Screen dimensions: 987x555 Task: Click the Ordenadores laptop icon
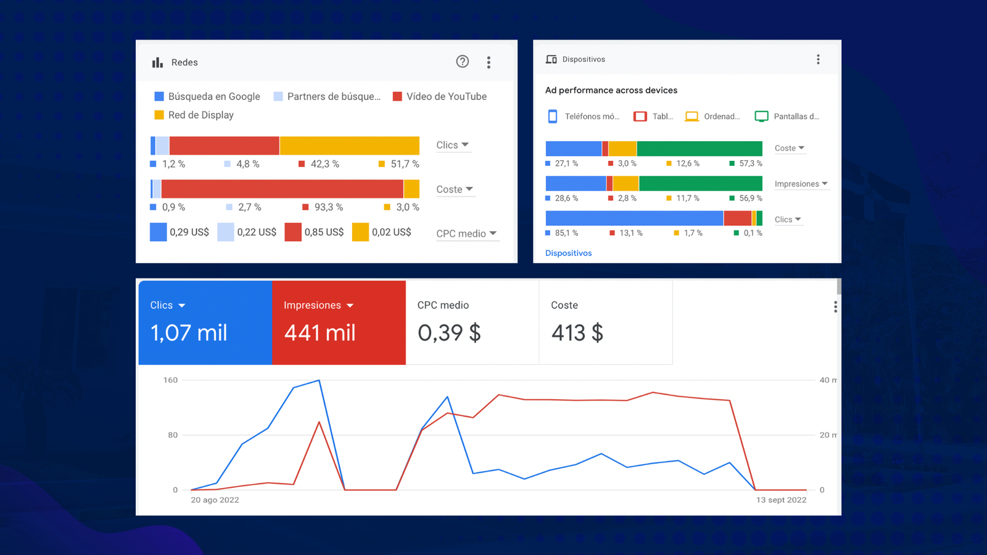tap(692, 116)
